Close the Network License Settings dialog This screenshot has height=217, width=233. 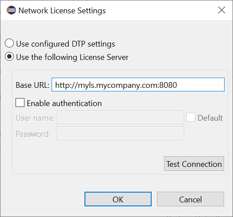tap(221, 10)
